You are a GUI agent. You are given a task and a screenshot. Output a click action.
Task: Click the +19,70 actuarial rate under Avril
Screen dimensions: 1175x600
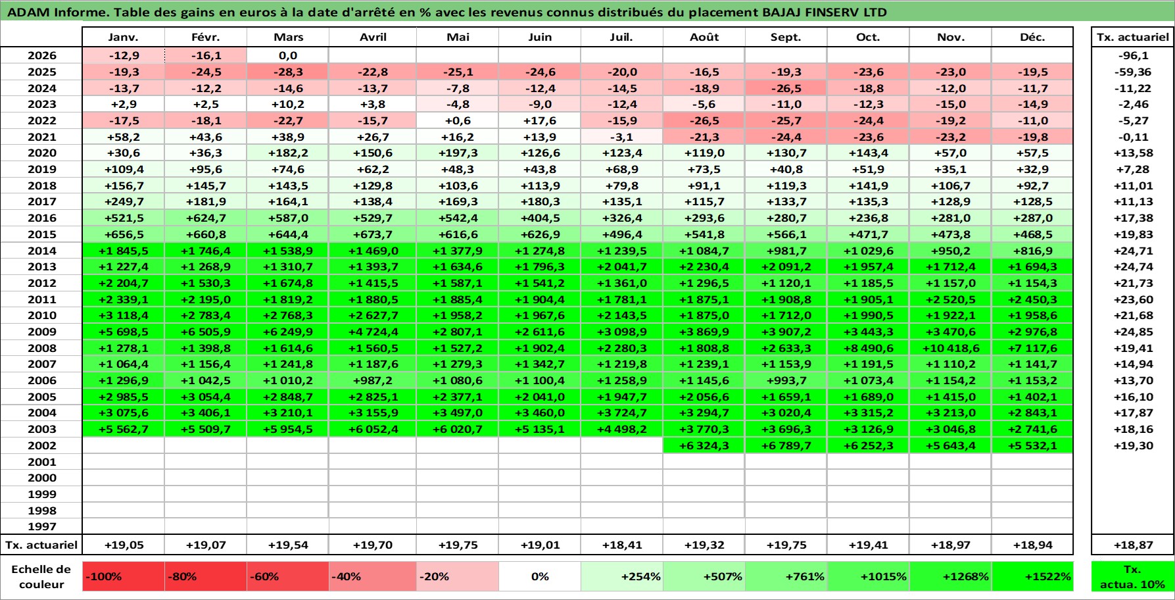tap(373, 545)
